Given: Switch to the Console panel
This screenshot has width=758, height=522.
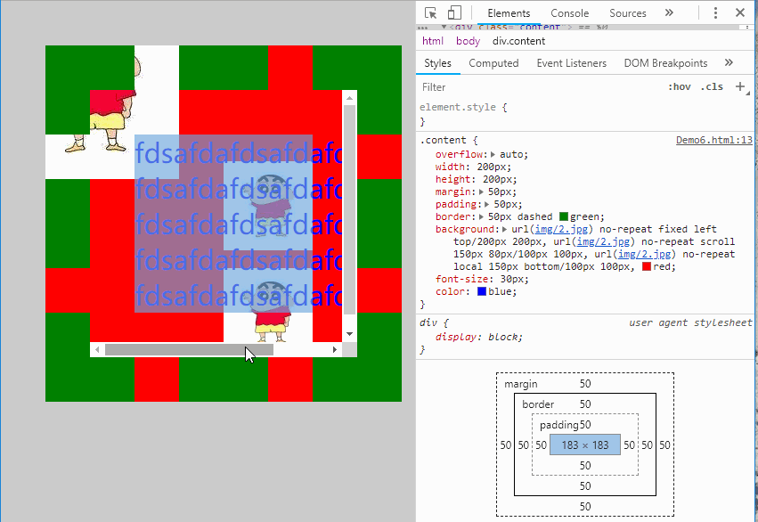Looking at the screenshot, I should pyautogui.click(x=569, y=13).
